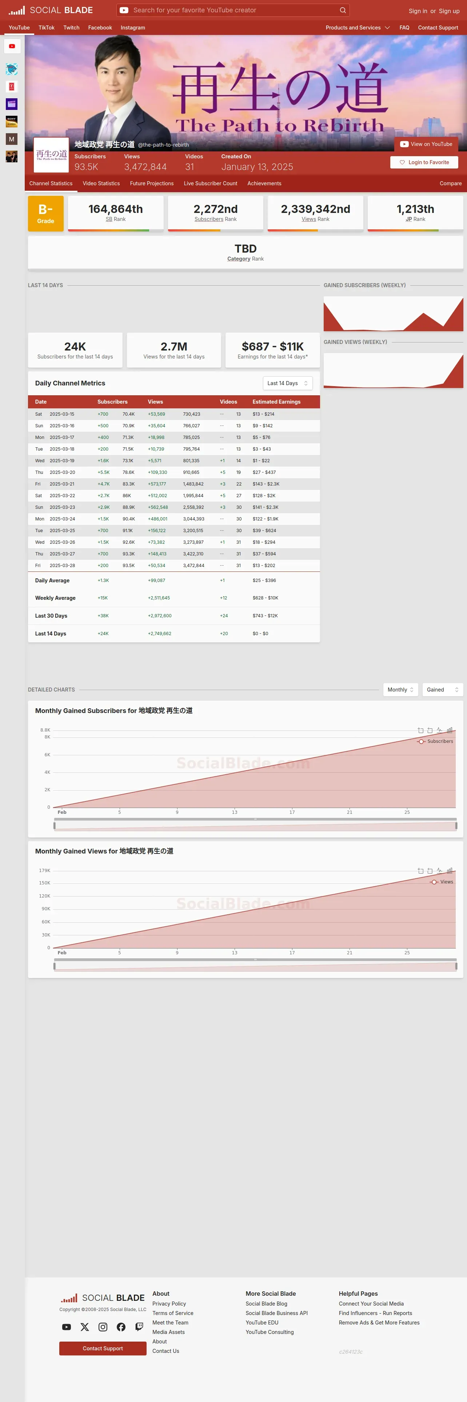
Task: Click zoom select icon on Views chart
Action: tap(420, 871)
